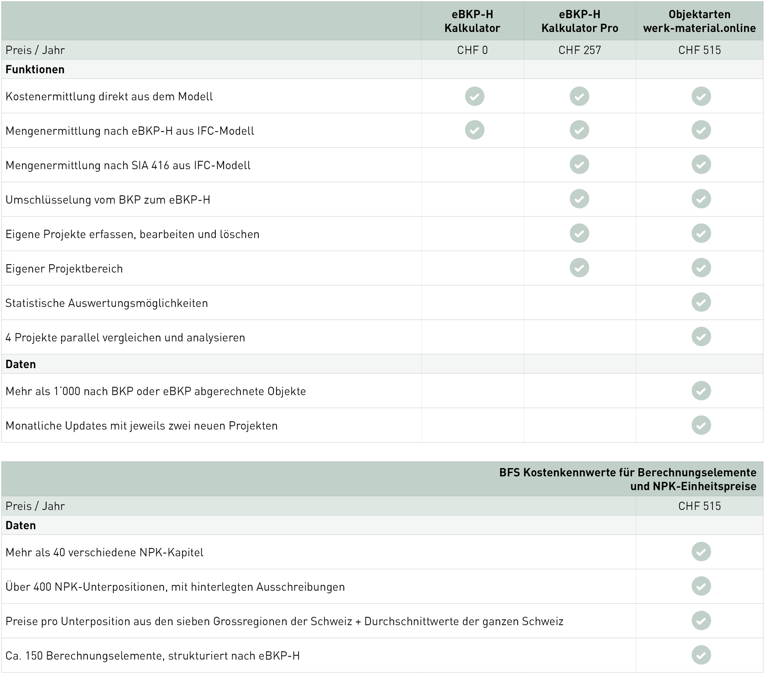The height and width of the screenshot is (675, 765).
Task: Click checkmark for Mehr als 40 NPK-Kapitel
Action: (701, 552)
